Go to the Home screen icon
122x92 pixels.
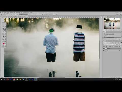pyautogui.click(x=2, y=14)
